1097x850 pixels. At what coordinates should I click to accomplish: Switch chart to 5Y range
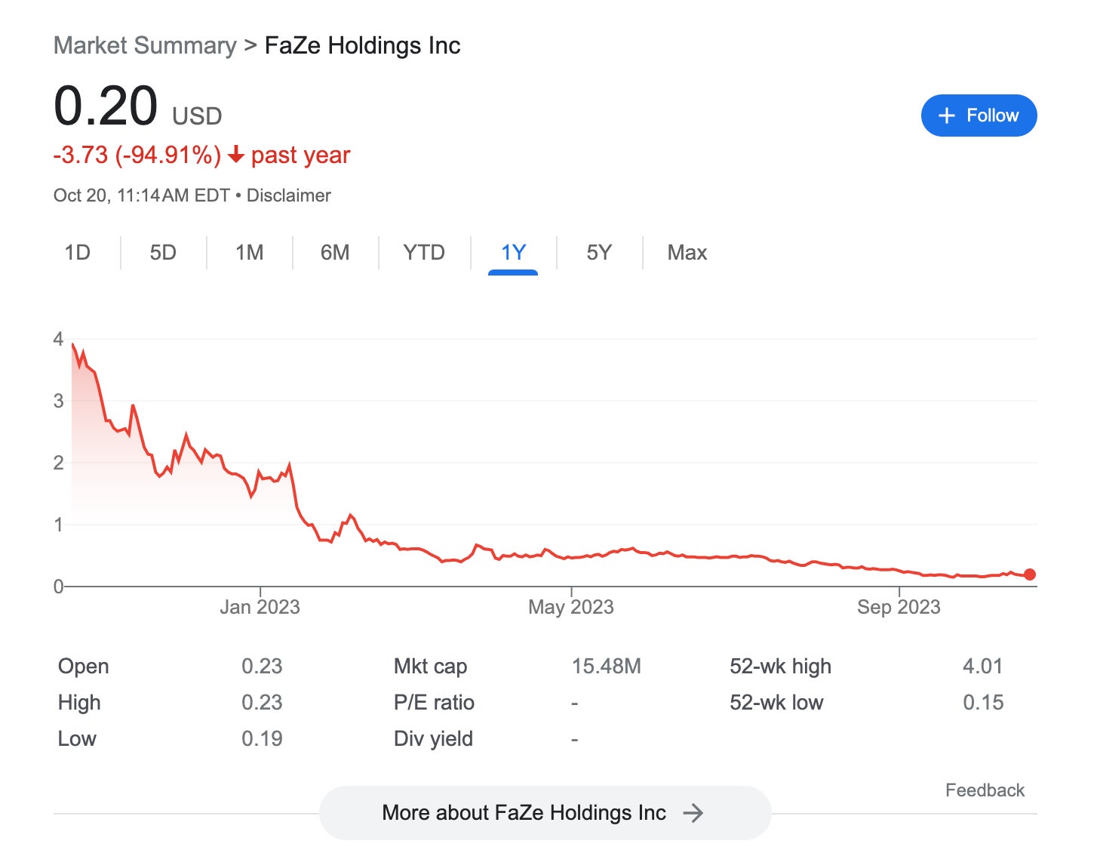[x=599, y=252]
